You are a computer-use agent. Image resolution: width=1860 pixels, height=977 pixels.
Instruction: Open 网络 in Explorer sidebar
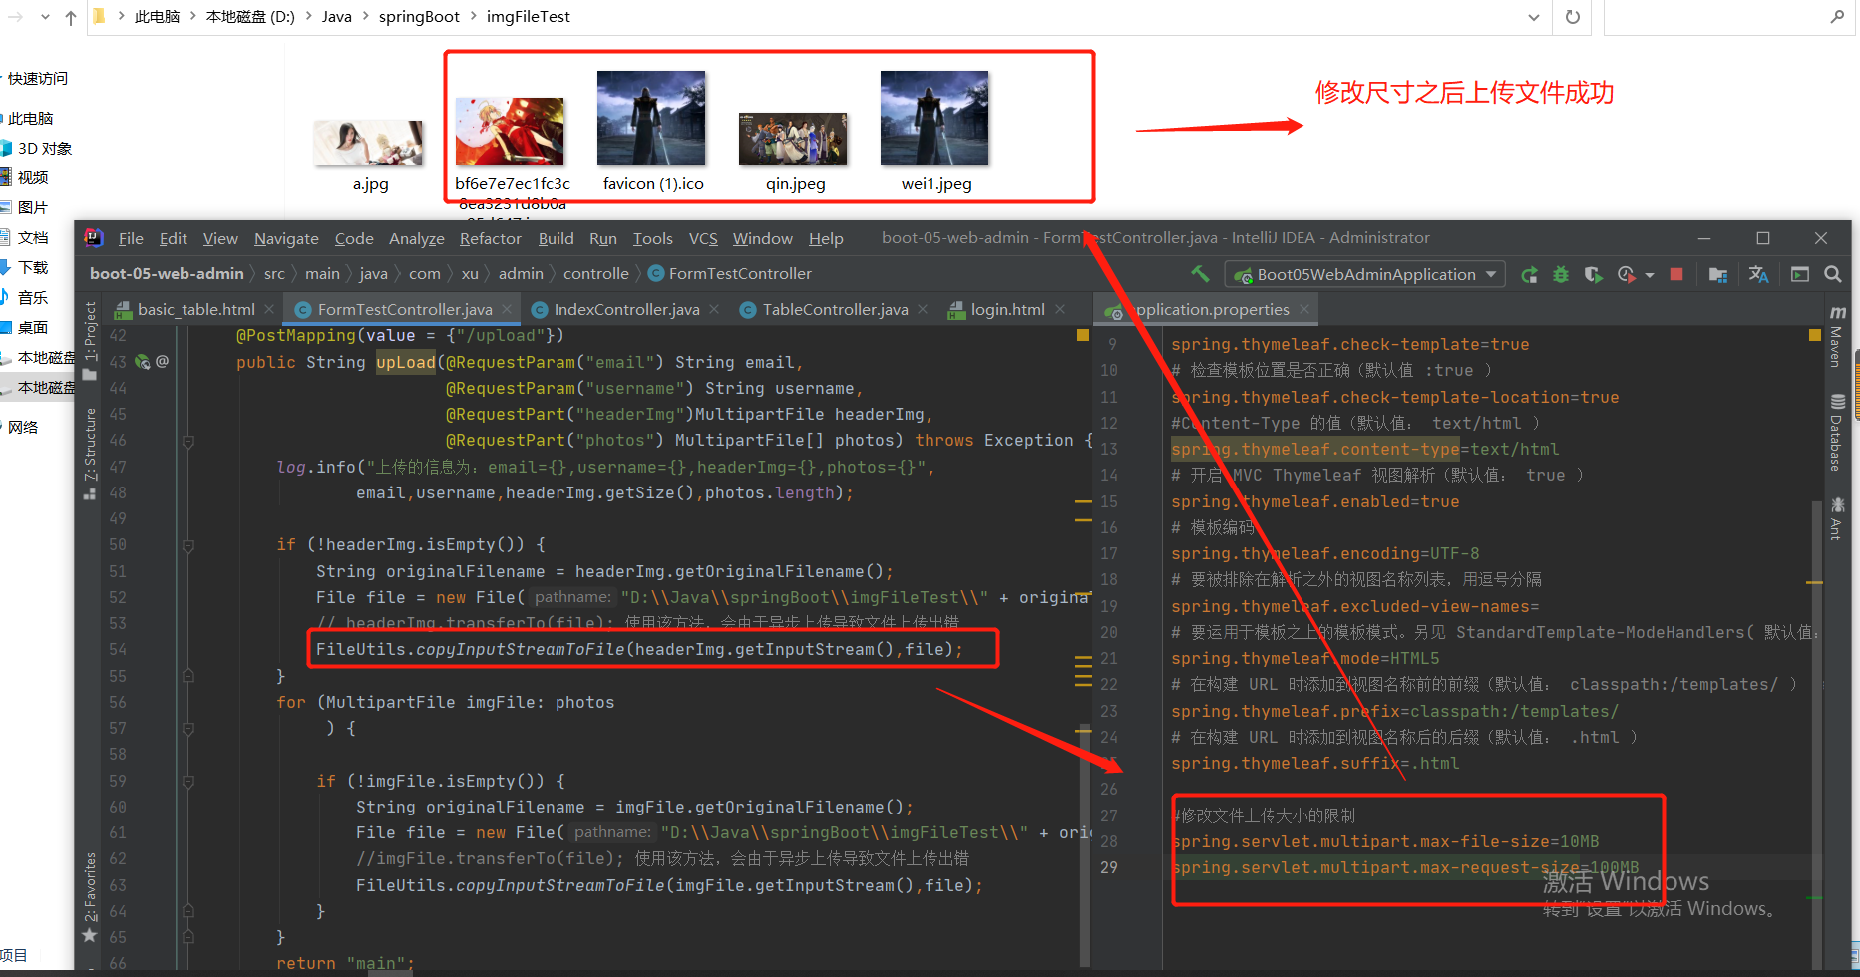23,427
